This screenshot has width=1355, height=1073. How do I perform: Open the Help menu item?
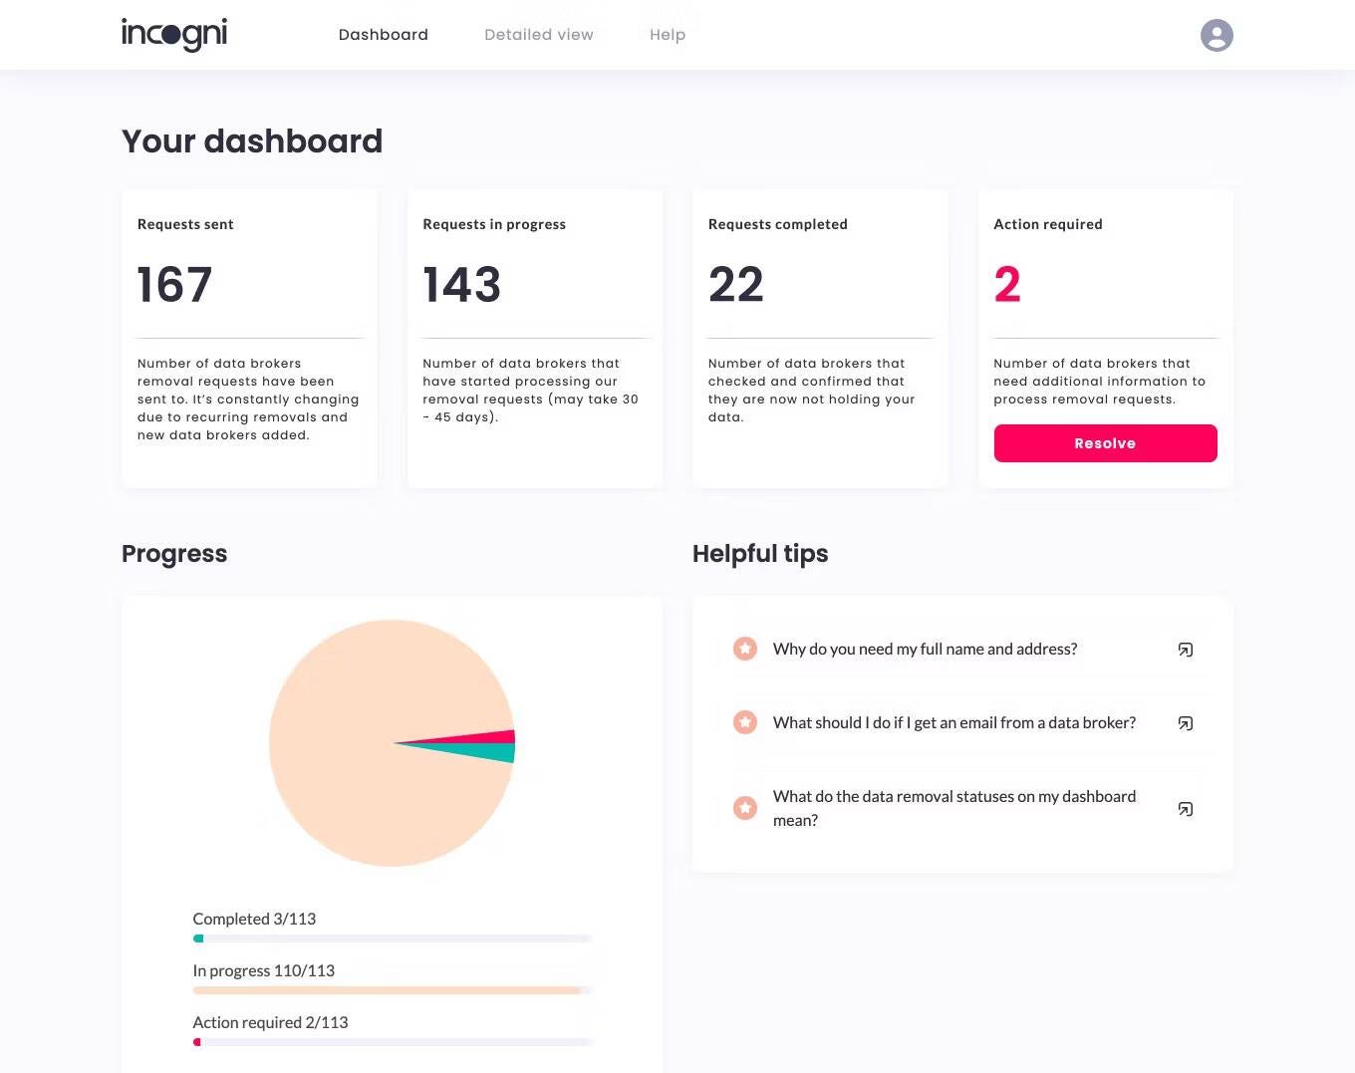668,35
